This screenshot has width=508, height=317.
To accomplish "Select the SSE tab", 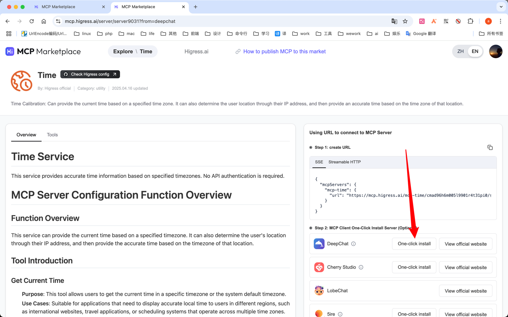I will pos(319,162).
